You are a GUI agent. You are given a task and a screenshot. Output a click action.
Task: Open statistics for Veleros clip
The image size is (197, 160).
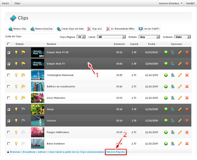click(173, 121)
